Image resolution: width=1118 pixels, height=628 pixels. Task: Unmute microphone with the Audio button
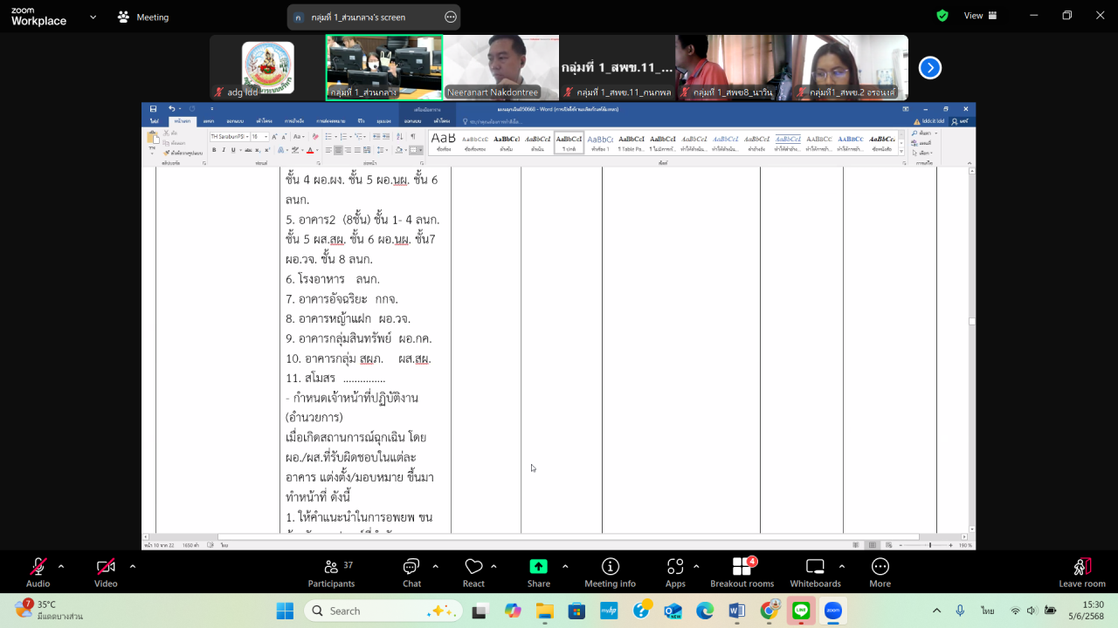(38, 571)
